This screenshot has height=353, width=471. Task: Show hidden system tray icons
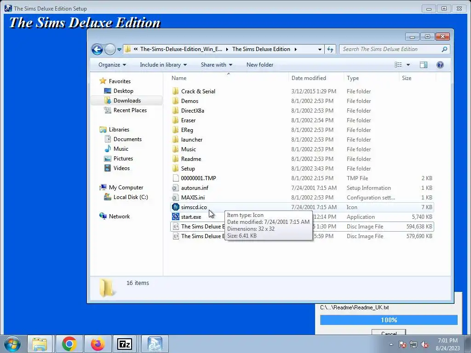(391, 344)
